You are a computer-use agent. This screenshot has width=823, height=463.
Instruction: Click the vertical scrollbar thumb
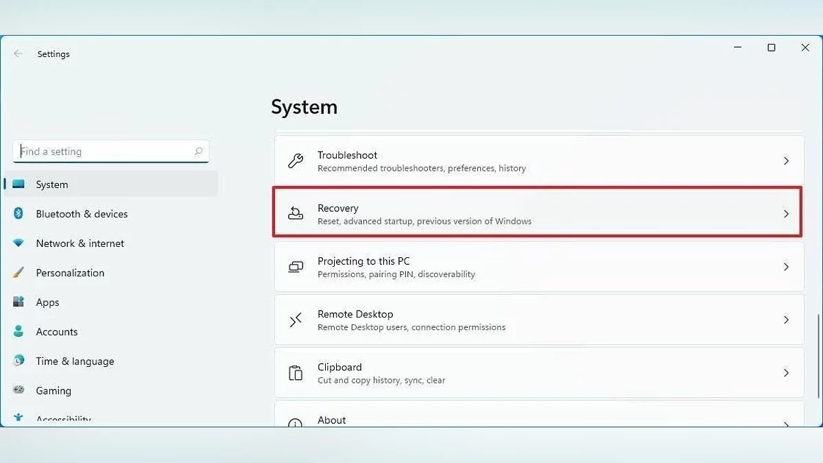point(818,356)
